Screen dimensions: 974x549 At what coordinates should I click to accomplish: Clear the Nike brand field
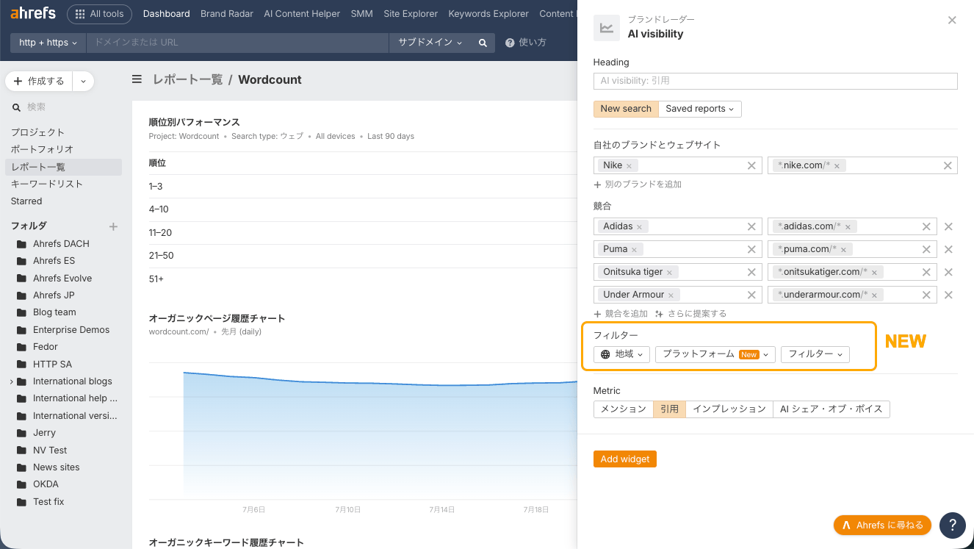751,165
